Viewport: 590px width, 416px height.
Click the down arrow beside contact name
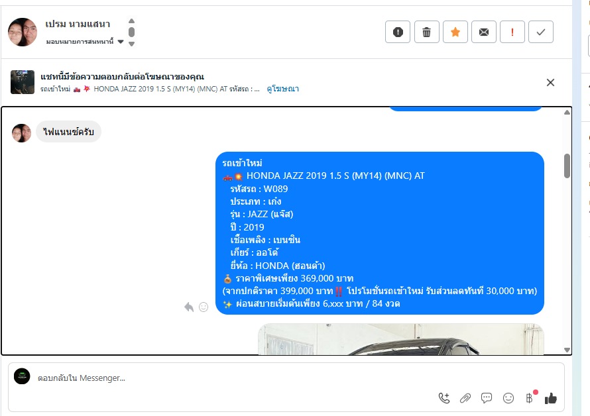(131, 44)
